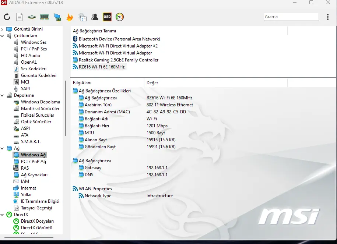Select PCI / PnP Ses item

click(x=34, y=49)
